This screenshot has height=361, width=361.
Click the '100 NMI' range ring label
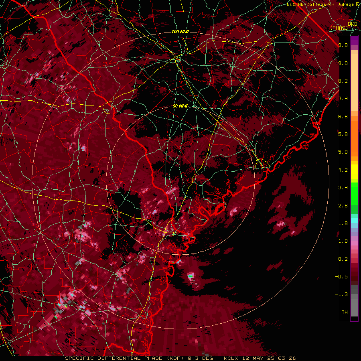[x=180, y=32]
